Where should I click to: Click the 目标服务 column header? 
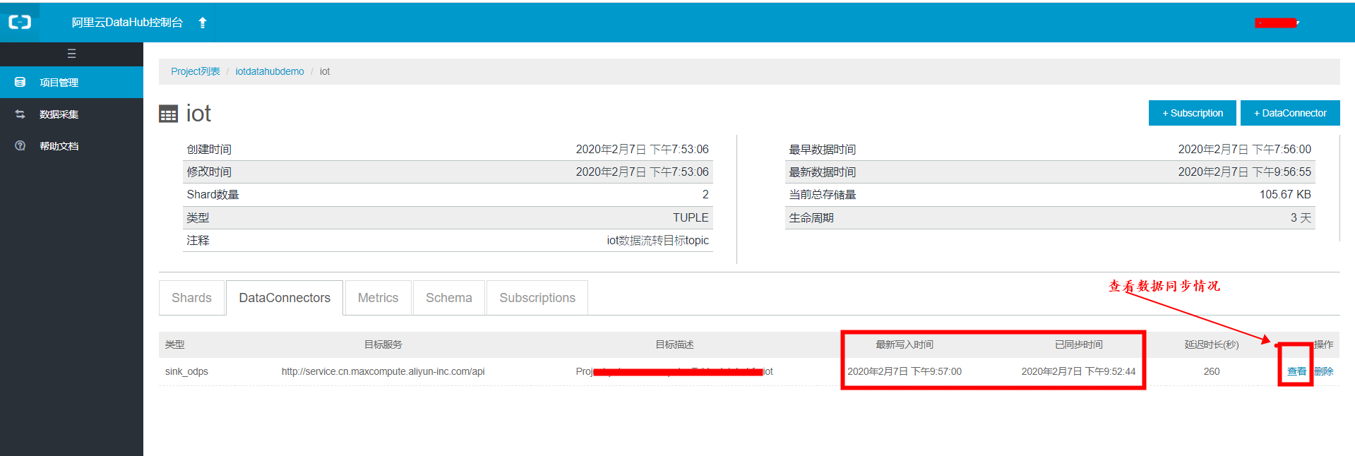point(383,344)
